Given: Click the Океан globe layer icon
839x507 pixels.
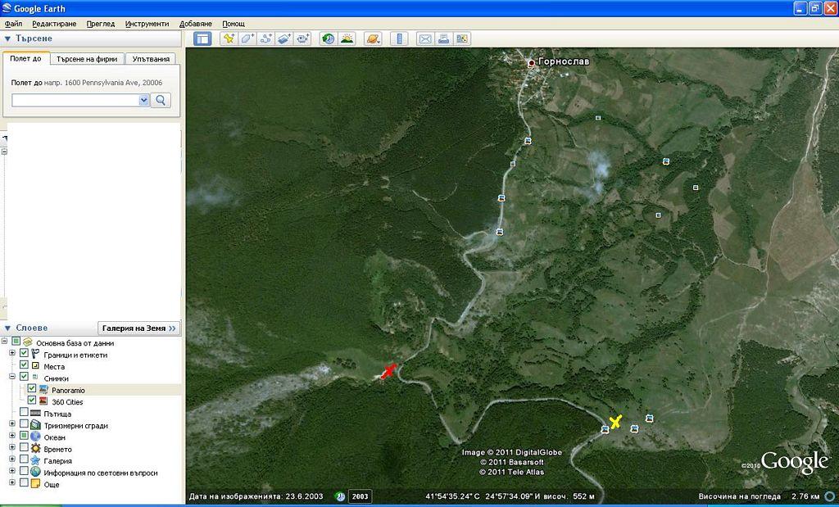Looking at the screenshot, I should tap(35, 437).
